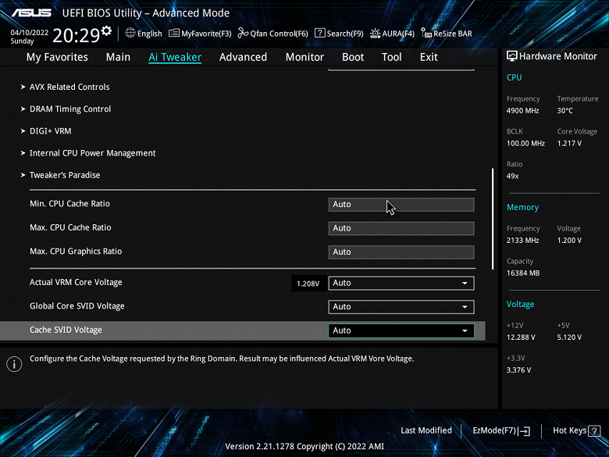Open the Exit tab

coord(429,57)
